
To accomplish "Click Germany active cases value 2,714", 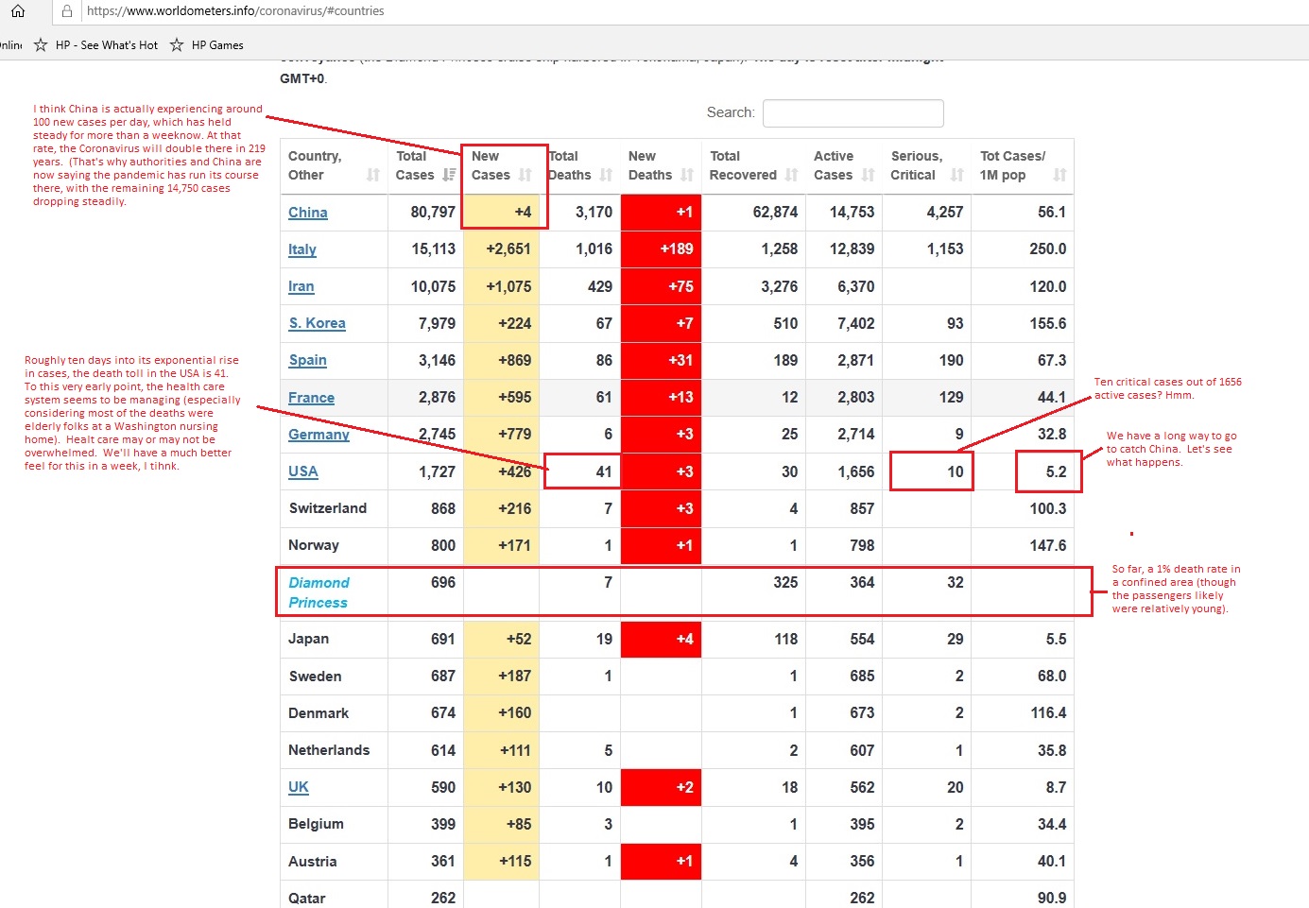I will (x=856, y=434).
